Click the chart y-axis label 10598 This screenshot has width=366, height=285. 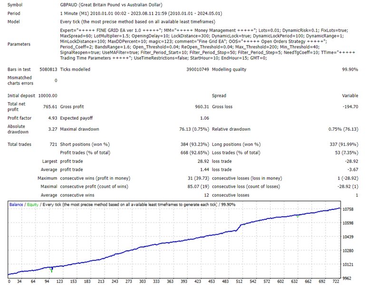click(348, 223)
